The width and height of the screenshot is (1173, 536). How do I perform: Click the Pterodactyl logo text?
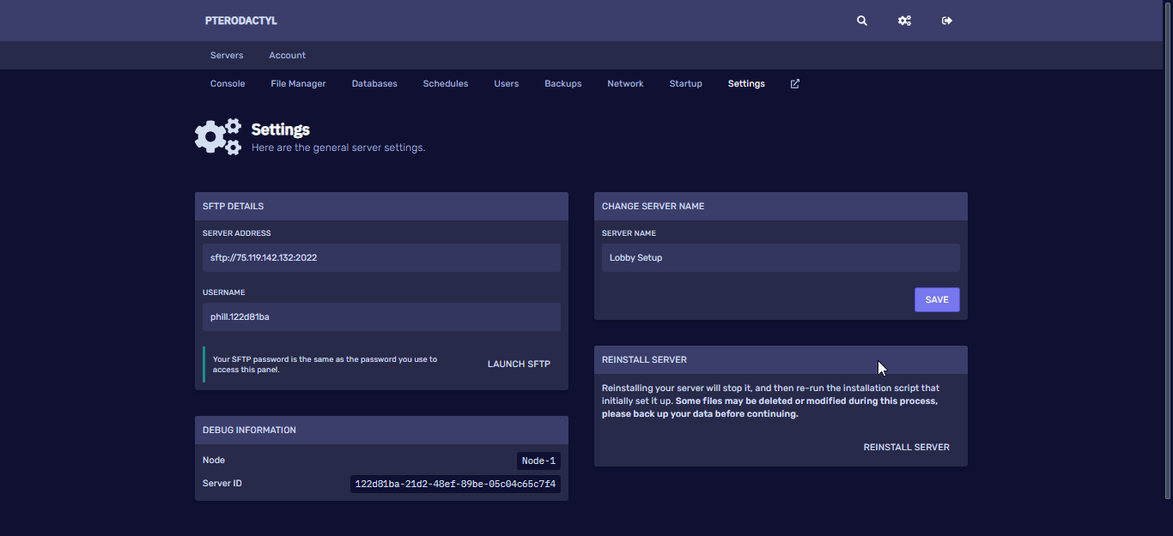pyautogui.click(x=240, y=21)
